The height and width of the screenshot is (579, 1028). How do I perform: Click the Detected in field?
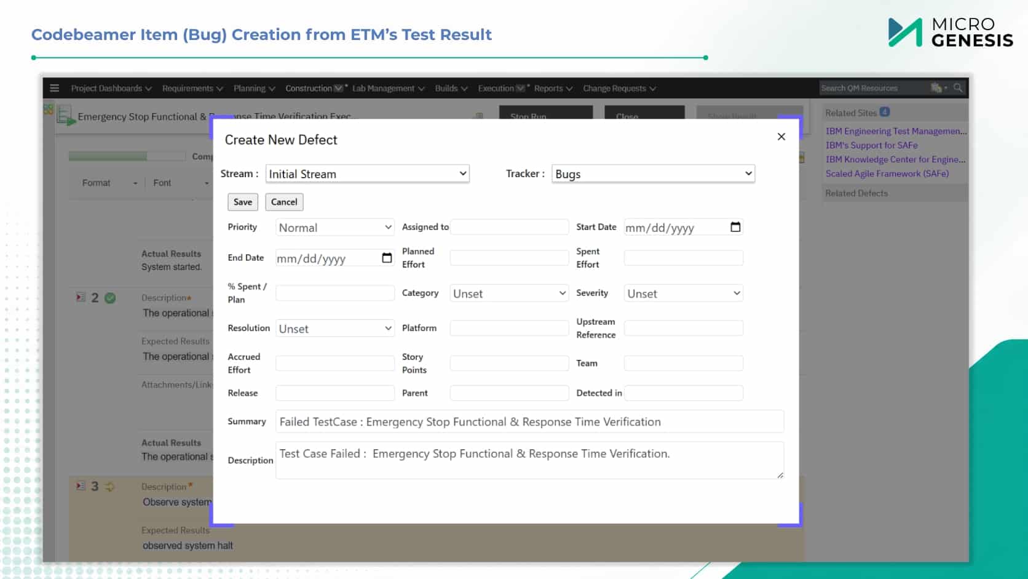pos(684,393)
